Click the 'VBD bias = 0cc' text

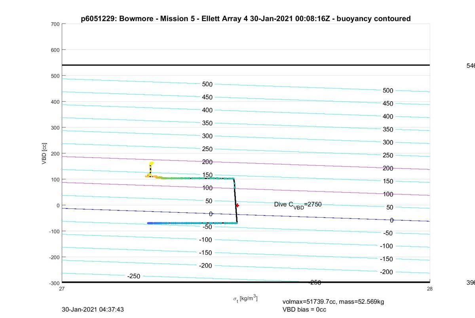304,310
